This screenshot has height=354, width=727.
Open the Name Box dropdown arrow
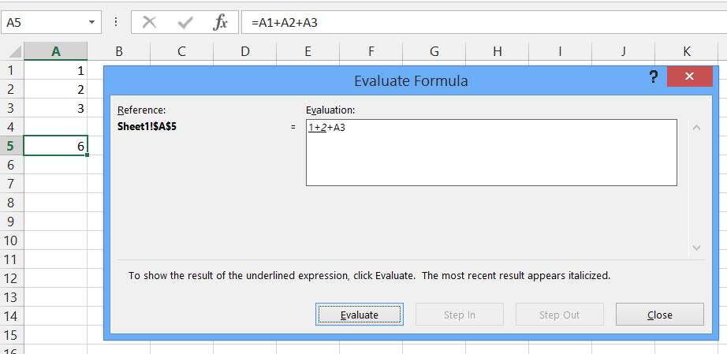point(94,23)
